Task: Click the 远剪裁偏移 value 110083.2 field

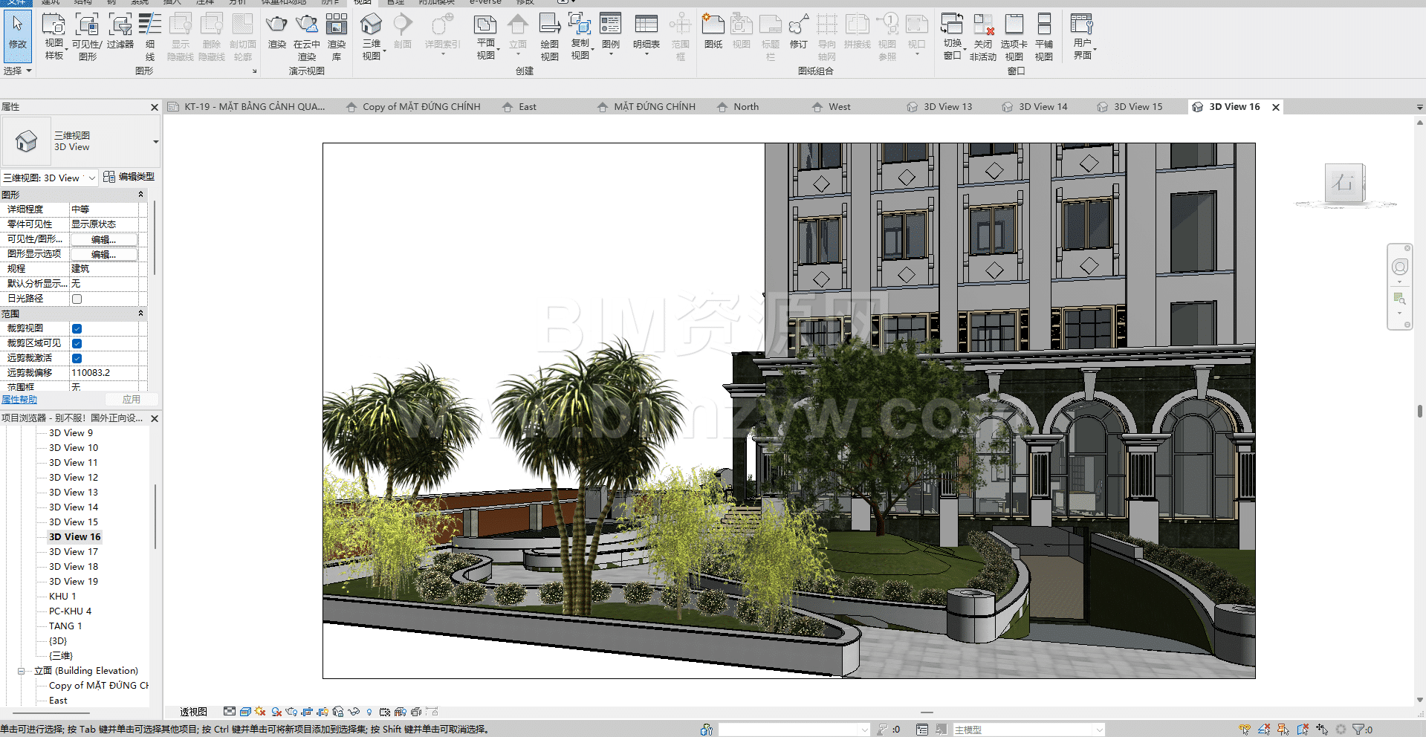Action: click(104, 373)
